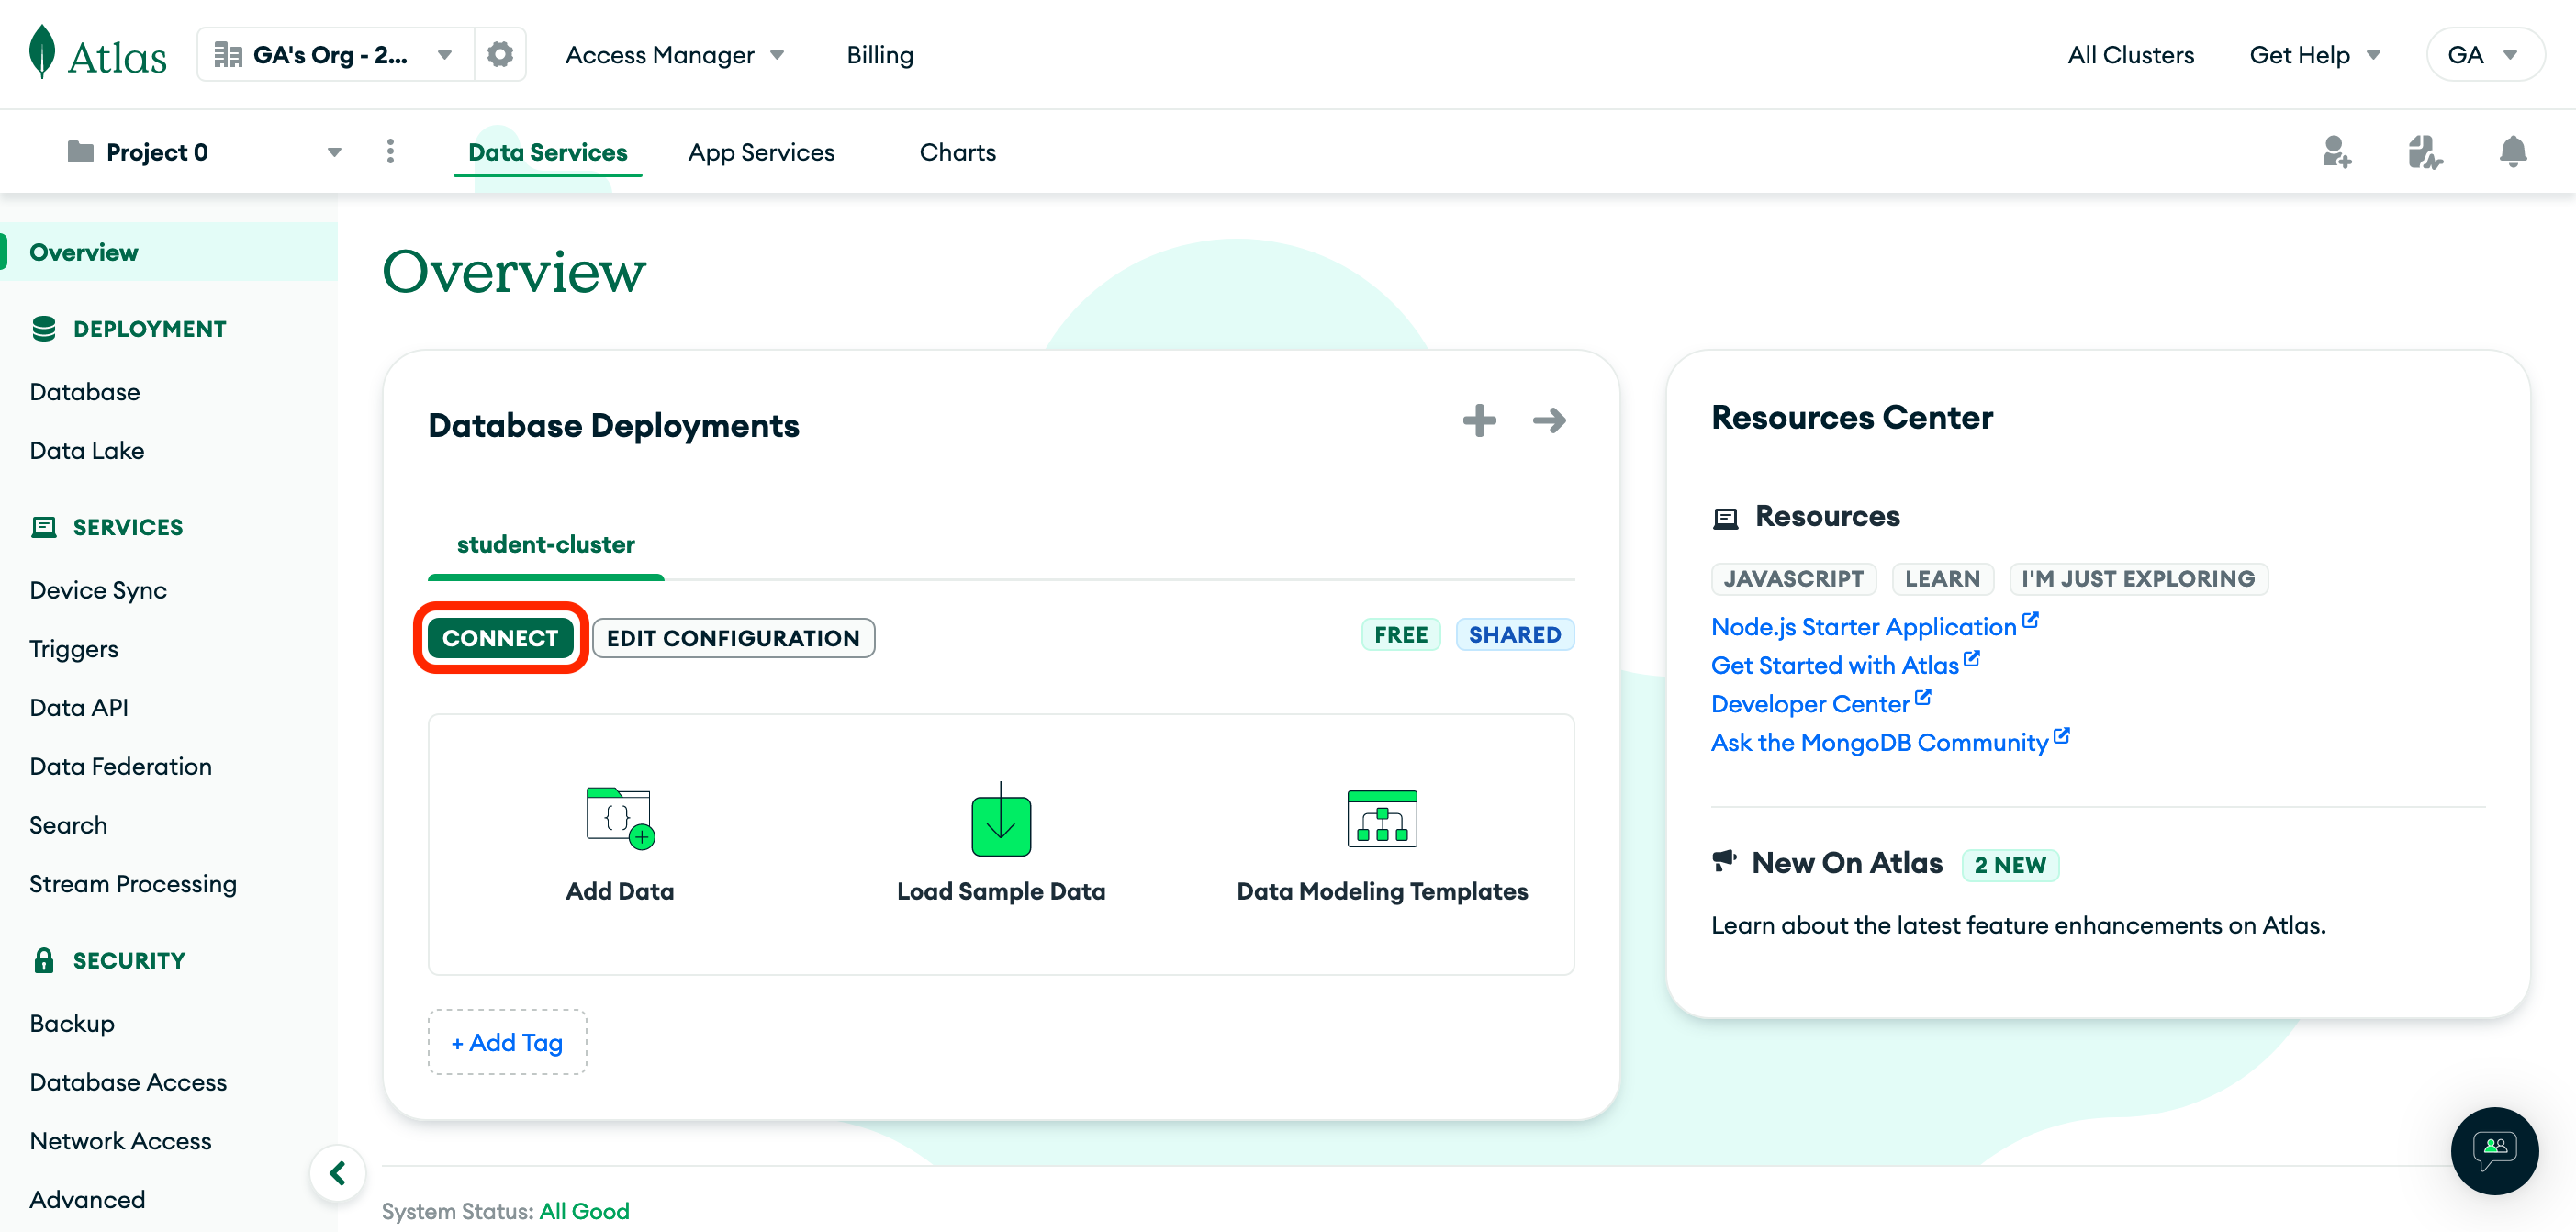Open organization settings gear icon
Screen dimensions: 2576x1232
[x=500, y=54]
